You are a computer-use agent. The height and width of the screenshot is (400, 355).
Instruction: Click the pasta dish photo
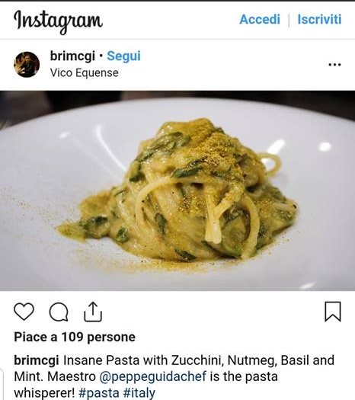[x=177, y=190]
